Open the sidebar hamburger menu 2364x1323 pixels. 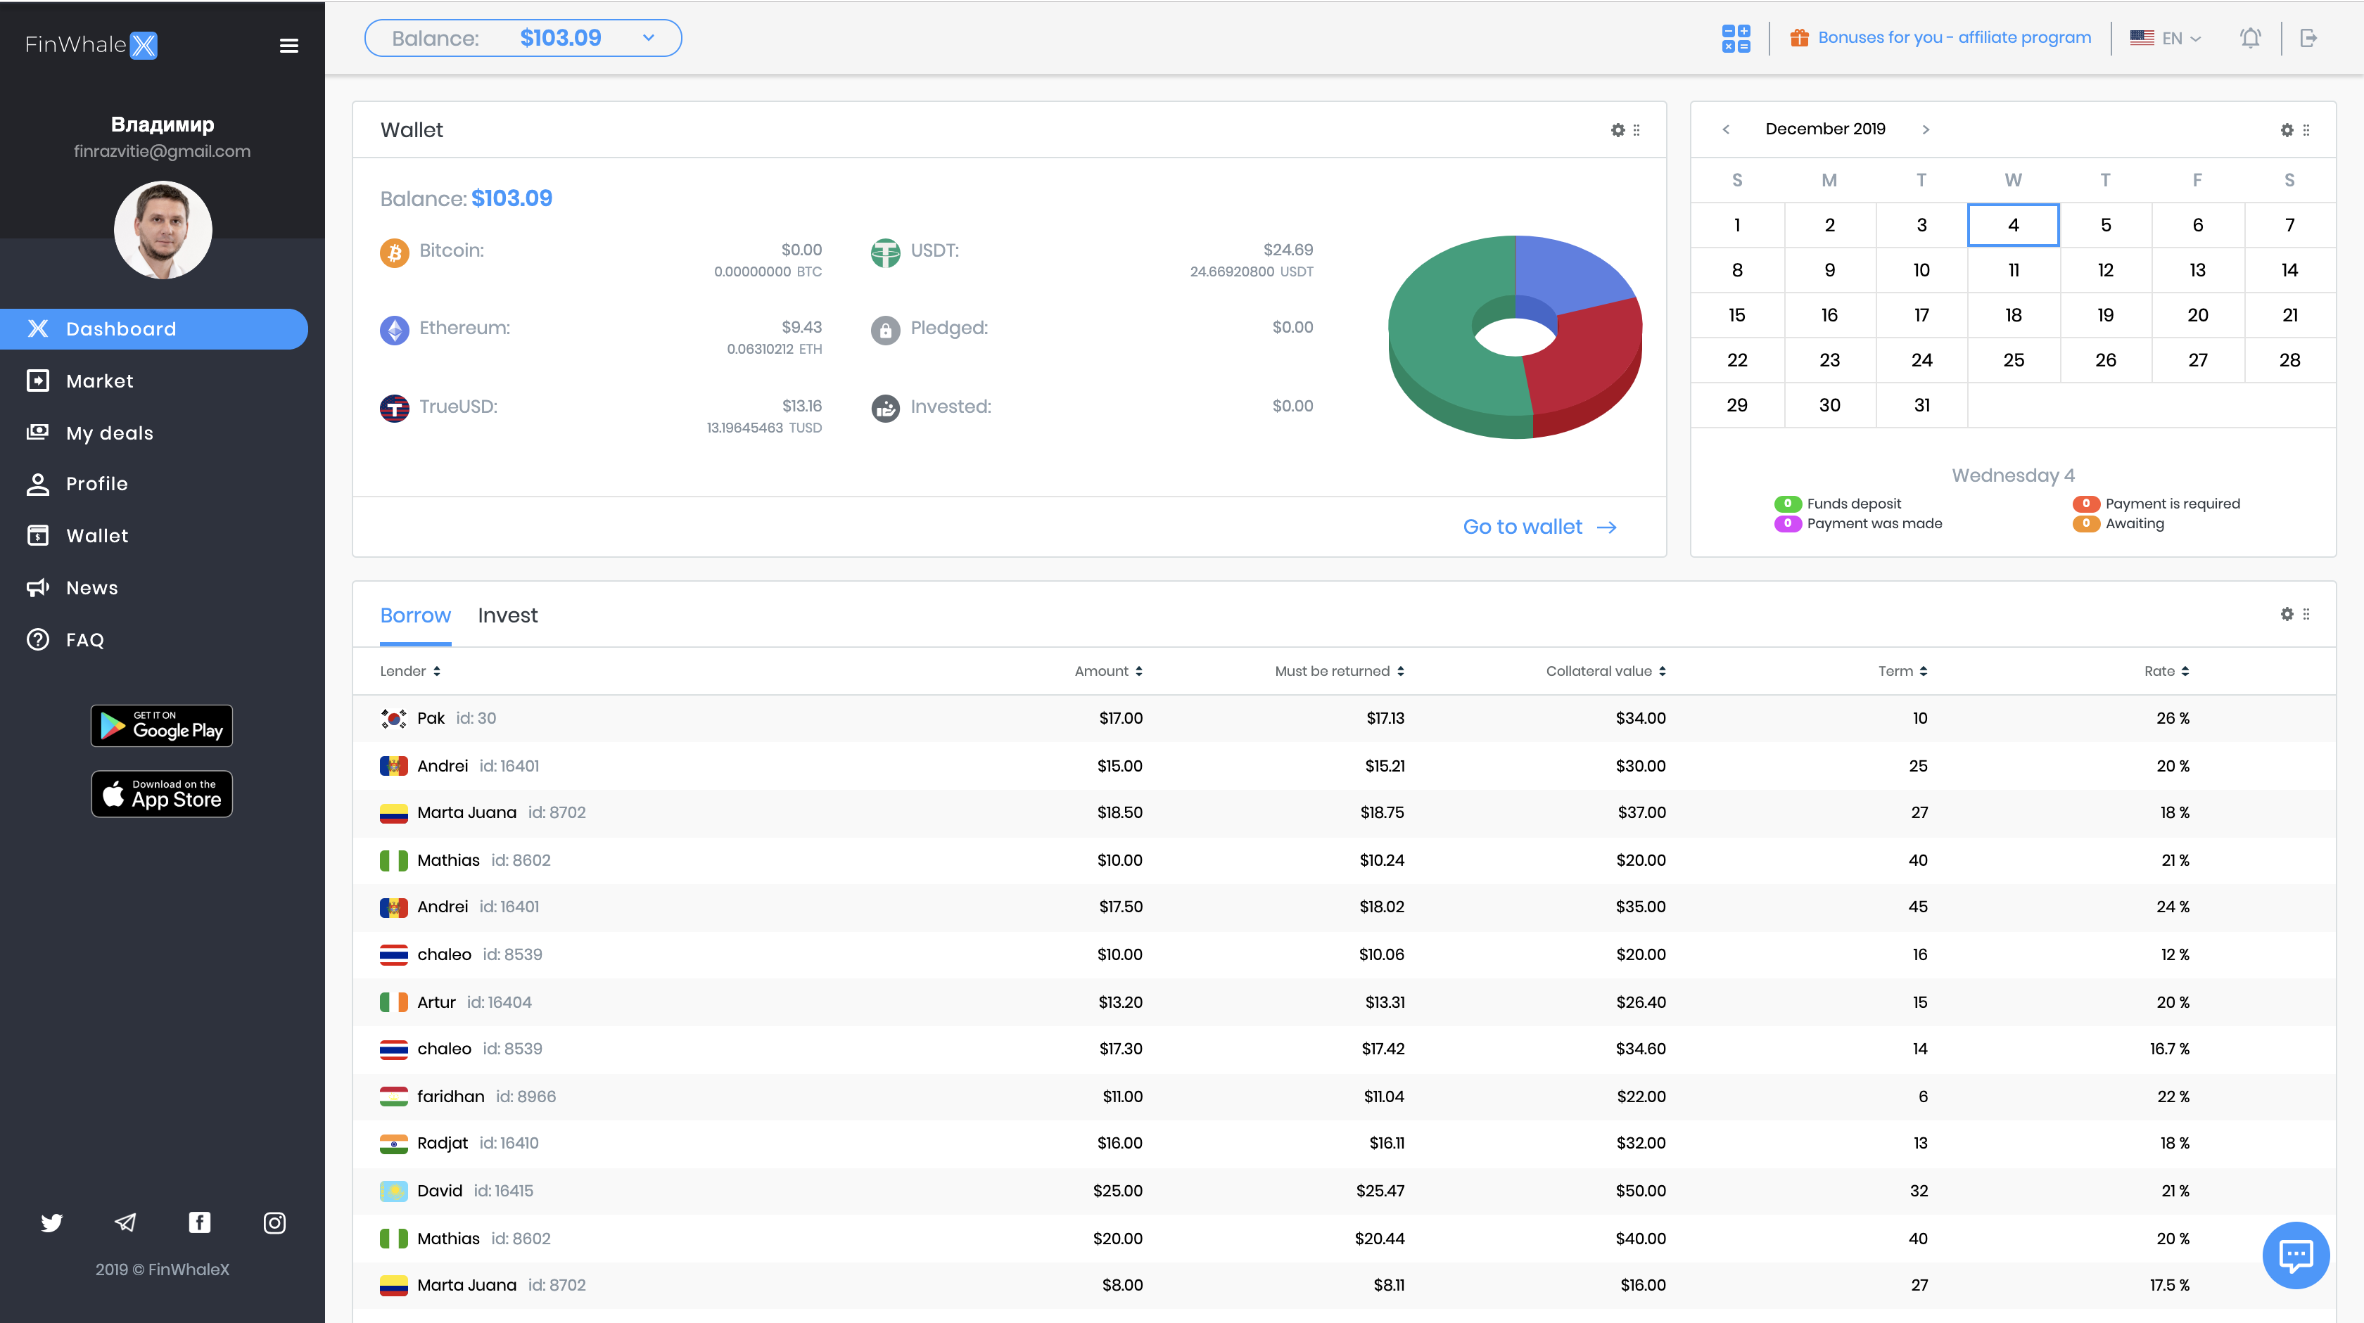pyautogui.click(x=288, y=45)
